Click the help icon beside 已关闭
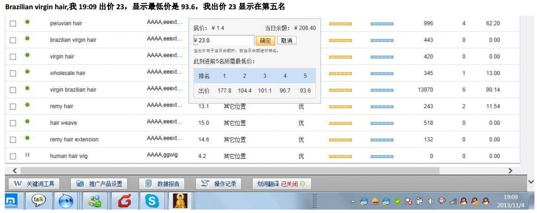 click(302, 184)
